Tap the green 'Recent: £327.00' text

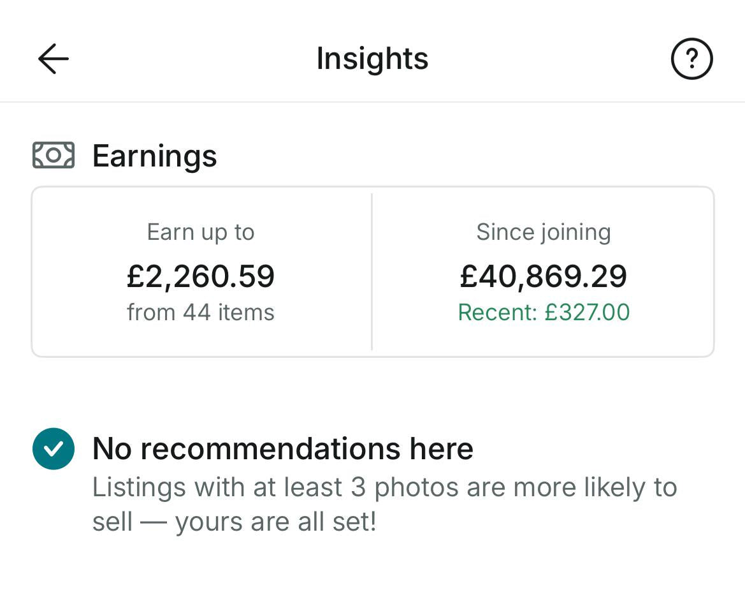[543, 313]
